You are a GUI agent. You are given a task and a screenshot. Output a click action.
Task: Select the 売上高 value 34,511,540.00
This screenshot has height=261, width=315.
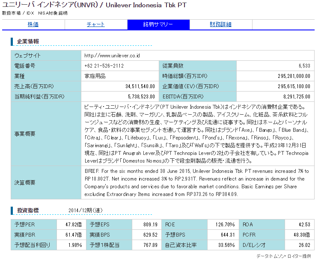tap(140, 86)
